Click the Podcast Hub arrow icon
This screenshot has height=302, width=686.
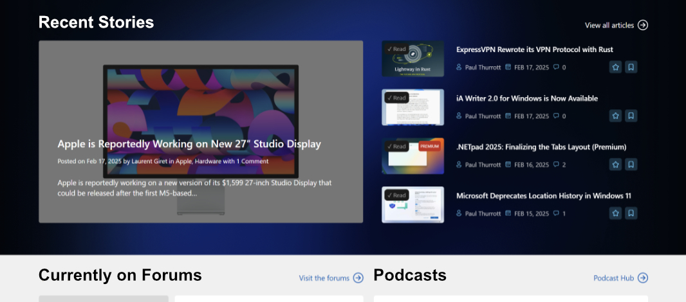click(x=643, y=278)
